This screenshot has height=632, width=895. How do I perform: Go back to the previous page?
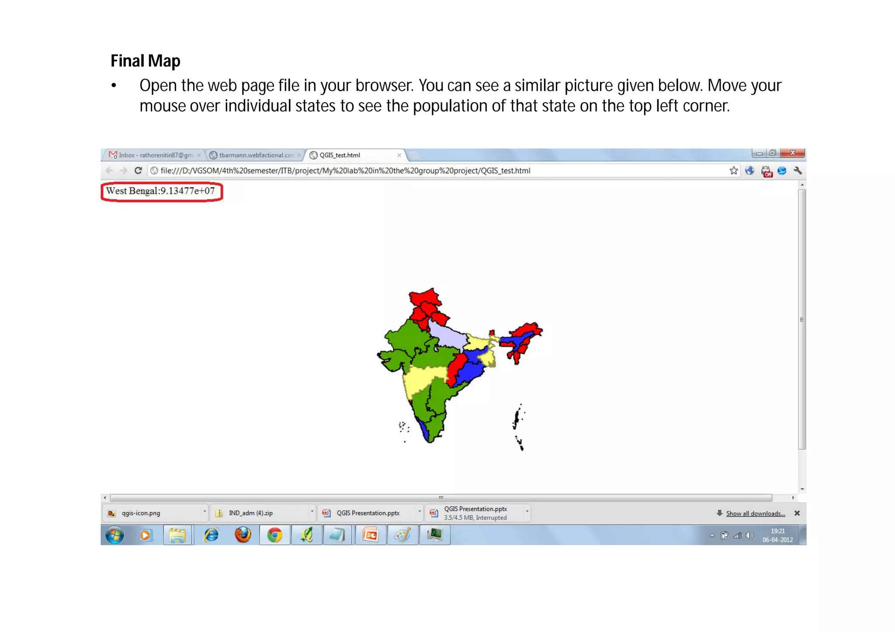click(109, 171)
